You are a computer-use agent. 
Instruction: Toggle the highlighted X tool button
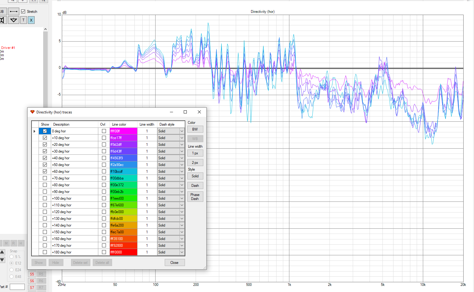pyautogui.click(x=31, y=20)
